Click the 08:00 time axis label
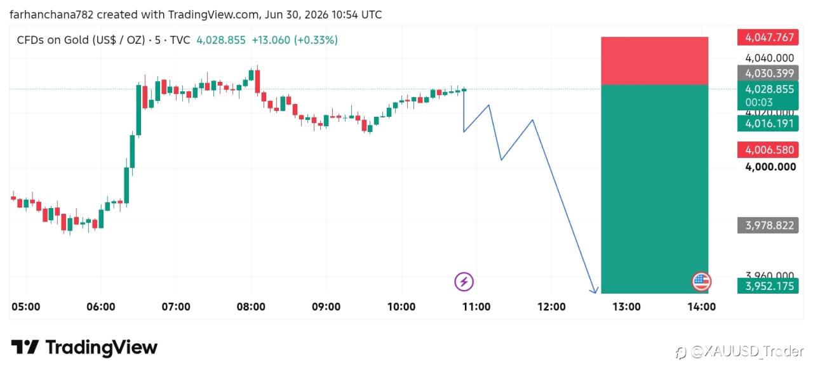The height and width of the screenshot is (375, 813). (251, 306)
